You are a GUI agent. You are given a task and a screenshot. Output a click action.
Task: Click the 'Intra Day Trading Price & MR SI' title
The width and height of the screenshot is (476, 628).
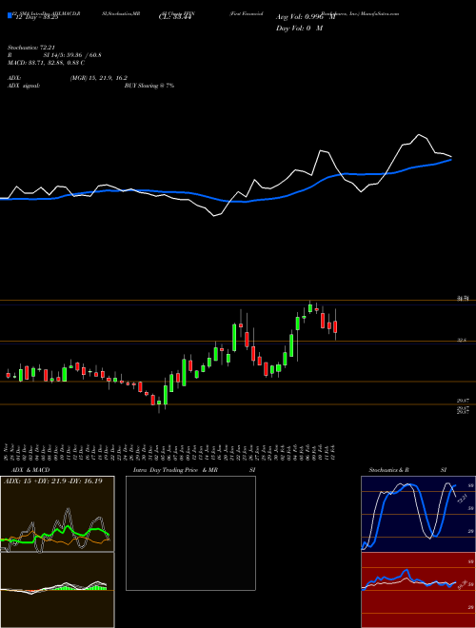[x=194, y=470]
